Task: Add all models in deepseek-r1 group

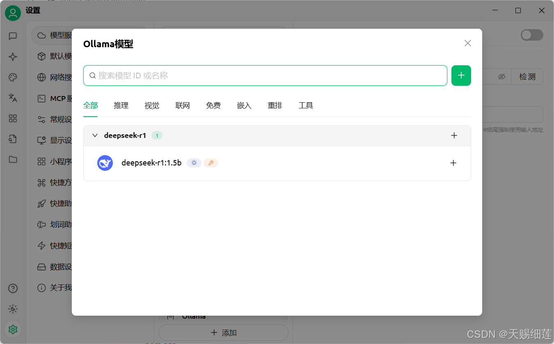Action: click(x=454, y=135)
